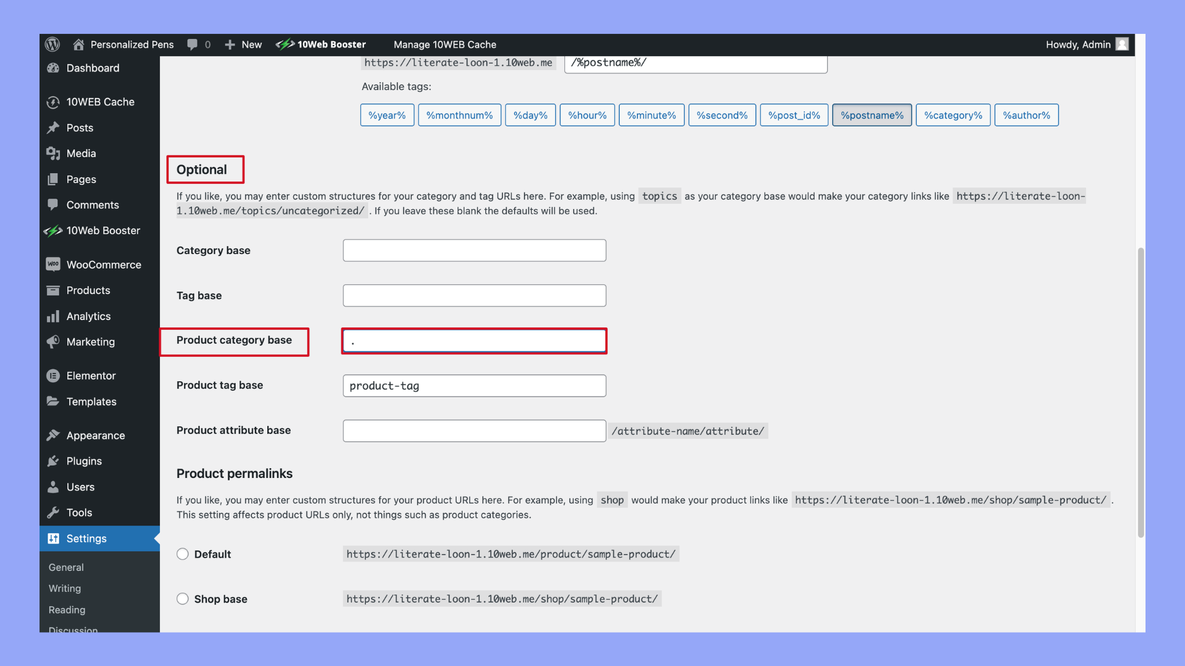Focus the Product tag base field
Image resolution: width=1185 pixels, height=666 pixels.
coord(475,386)
